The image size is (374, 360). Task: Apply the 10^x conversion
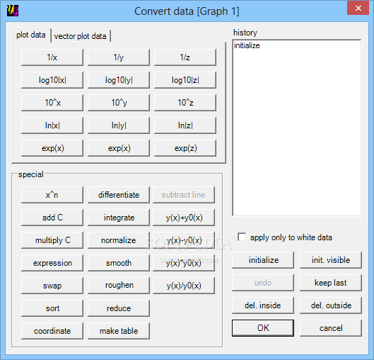coord(52,103)
